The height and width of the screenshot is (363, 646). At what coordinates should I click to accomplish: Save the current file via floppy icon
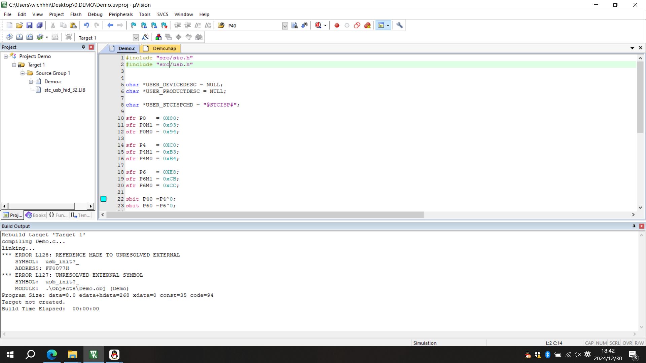tap(30, 25)
